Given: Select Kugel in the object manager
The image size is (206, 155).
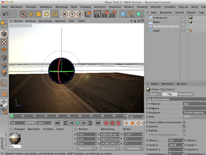Looking at the screenshot, I should 156,31.
